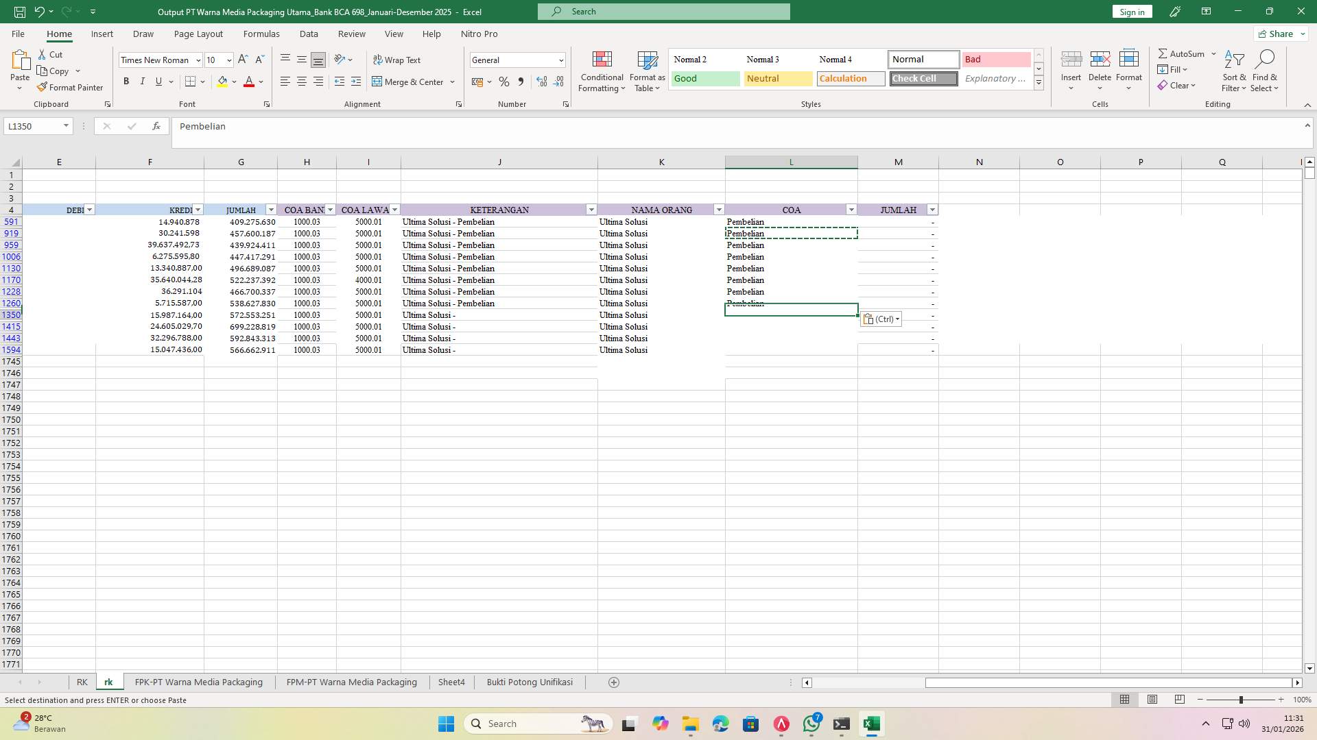
Task: Open Conditional Formatting options
Action: (602, 71)
